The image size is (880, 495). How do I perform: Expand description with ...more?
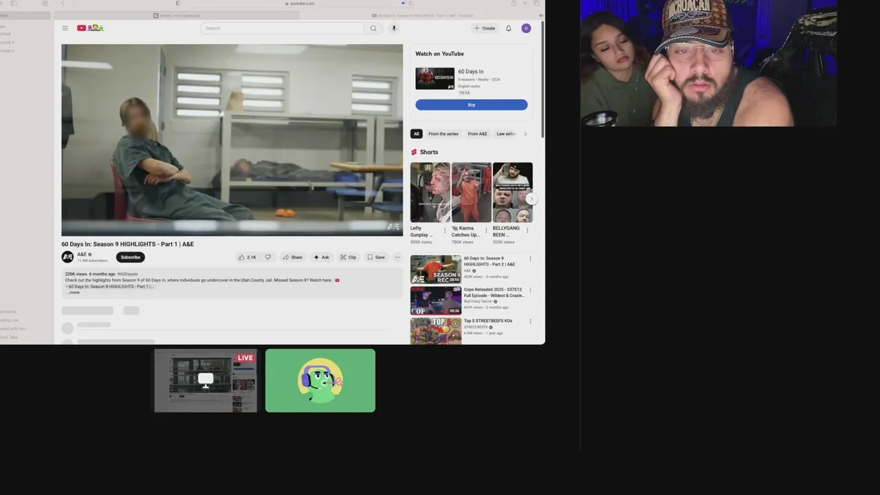click(x=73, y=293)
